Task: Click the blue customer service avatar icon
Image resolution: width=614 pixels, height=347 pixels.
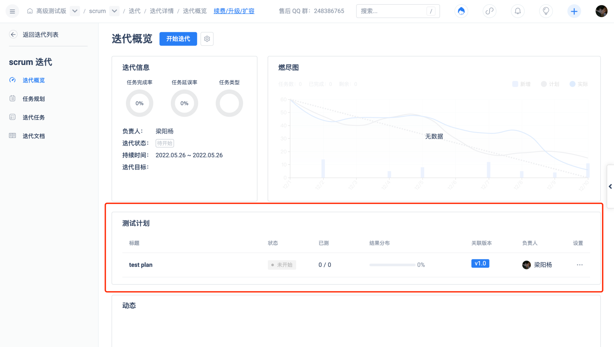Action: point(461,11)
